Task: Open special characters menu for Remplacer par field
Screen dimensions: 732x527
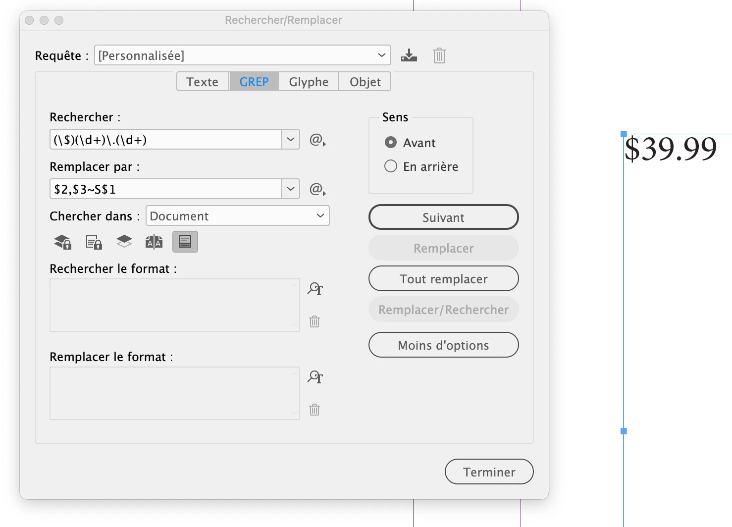Action: (317, 189)
